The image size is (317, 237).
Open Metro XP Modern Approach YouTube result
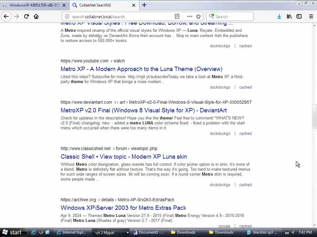pos(141,69)
